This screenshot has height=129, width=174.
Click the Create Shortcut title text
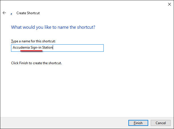[28, 13]
